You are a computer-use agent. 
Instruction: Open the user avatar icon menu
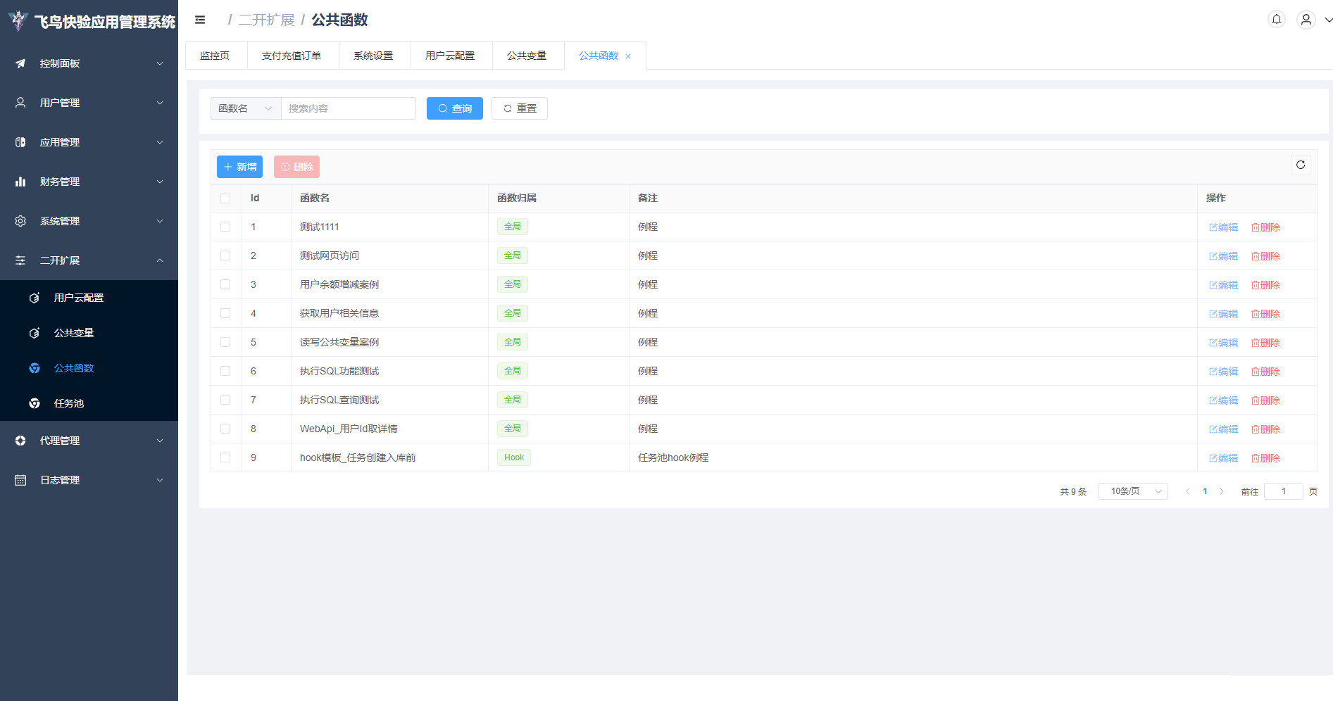[x=1306, y=20]
